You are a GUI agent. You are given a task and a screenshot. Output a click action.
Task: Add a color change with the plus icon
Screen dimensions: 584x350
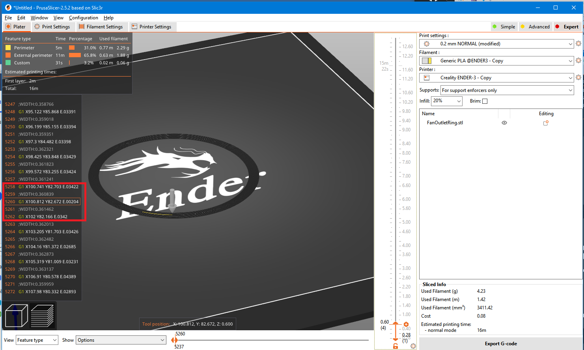(x=407, y=324)
